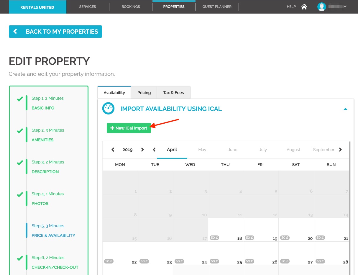
Task: Click the green checkmark beside Amenities
Action: tap(20, 131)
